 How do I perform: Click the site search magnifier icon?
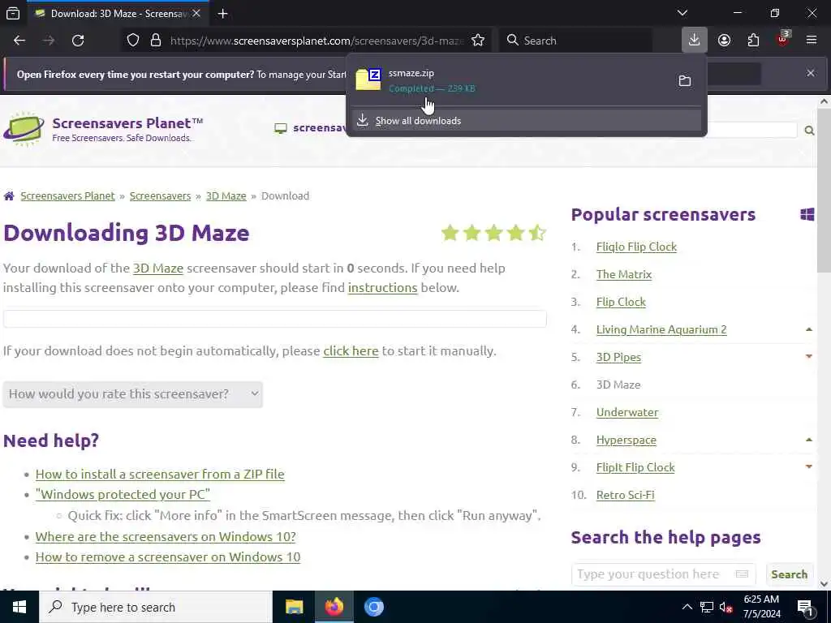tap(809, 131)
